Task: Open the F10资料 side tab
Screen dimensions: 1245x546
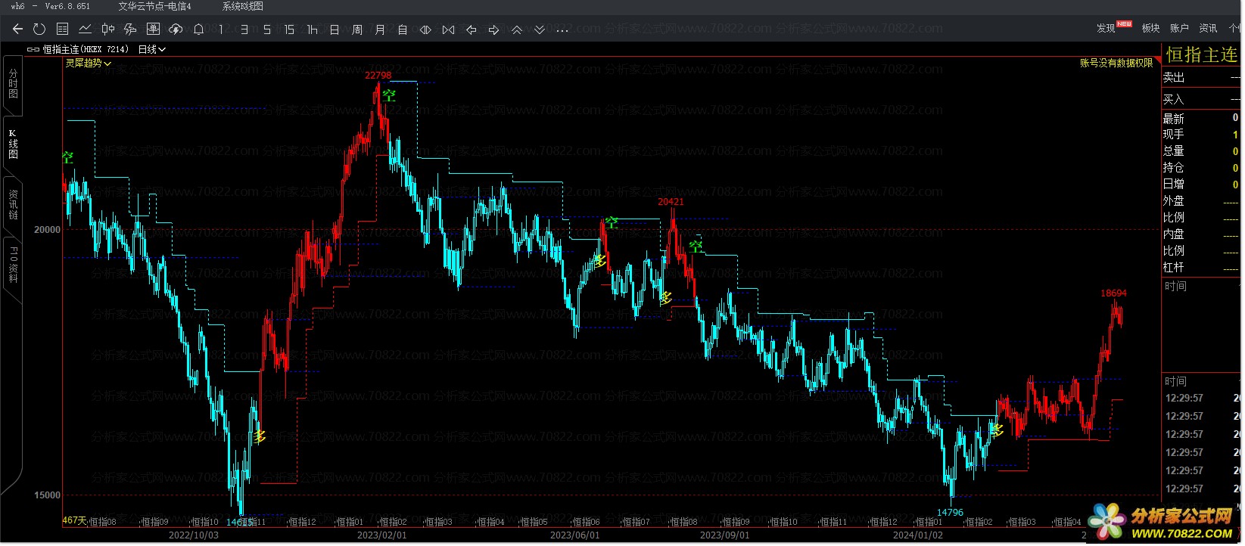Action: click(x=13, y=265)
